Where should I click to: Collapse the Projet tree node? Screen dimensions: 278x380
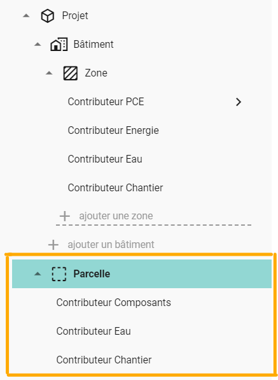[x=26, y=16]
